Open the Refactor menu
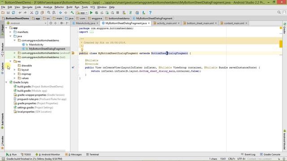The height and width of the screenshot is (161, 287). tap(59, 7)
